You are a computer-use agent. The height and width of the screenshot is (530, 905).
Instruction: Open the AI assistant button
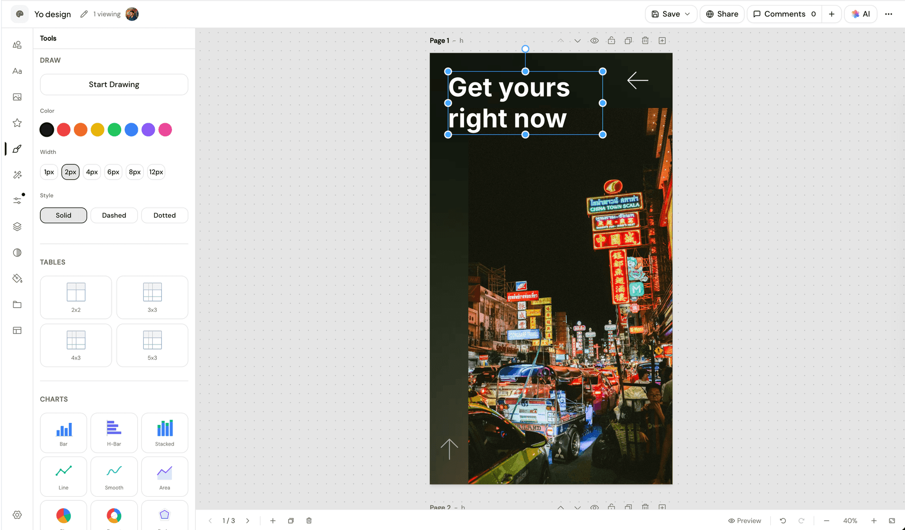861,14
